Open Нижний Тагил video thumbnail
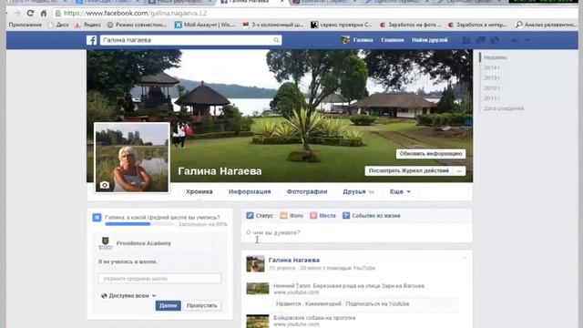The width and height of the screenshot is (583, 328). pos(257,289)
